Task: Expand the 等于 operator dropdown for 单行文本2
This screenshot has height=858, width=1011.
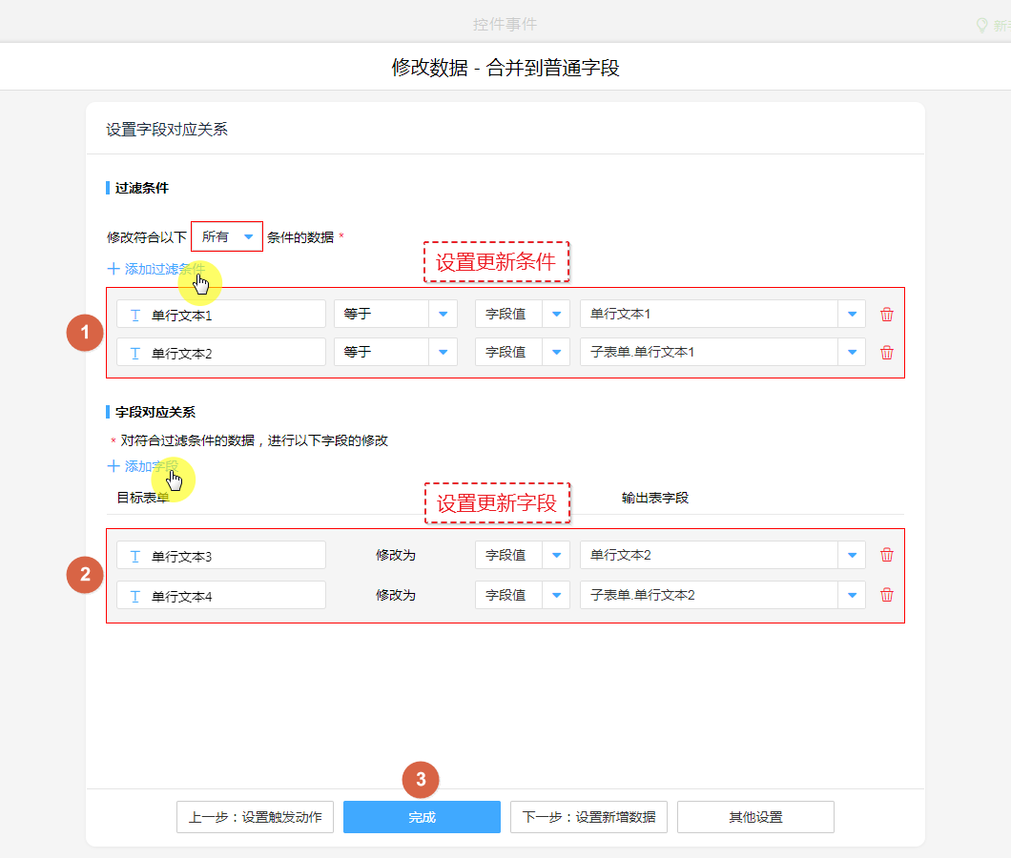Action: click(443, 352)
